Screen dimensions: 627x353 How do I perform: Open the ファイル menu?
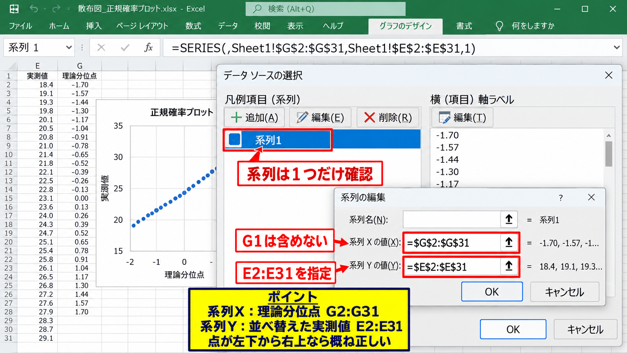click(x=20, y=26)
